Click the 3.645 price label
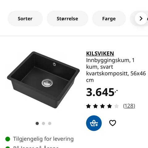This screenshot has width=148, height=148. tap(102, 92)
